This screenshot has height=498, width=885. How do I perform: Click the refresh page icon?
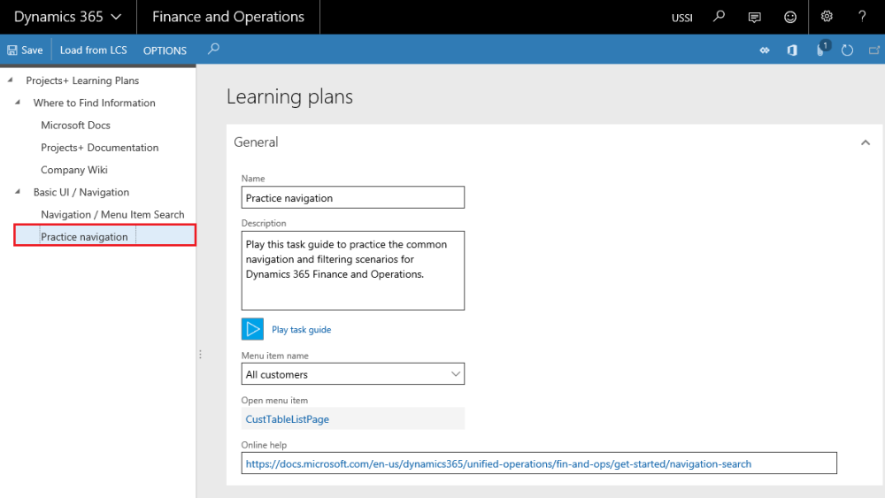pos(847,50)
